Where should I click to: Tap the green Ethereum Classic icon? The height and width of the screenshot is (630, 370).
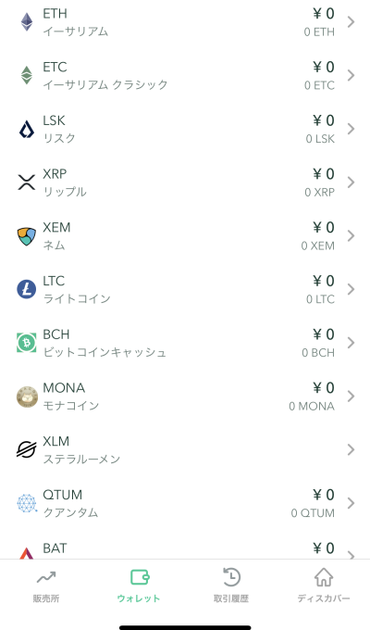tap(27, 75)
